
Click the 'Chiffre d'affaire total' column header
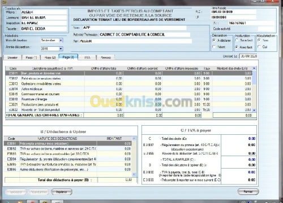(x=104, y=68)
